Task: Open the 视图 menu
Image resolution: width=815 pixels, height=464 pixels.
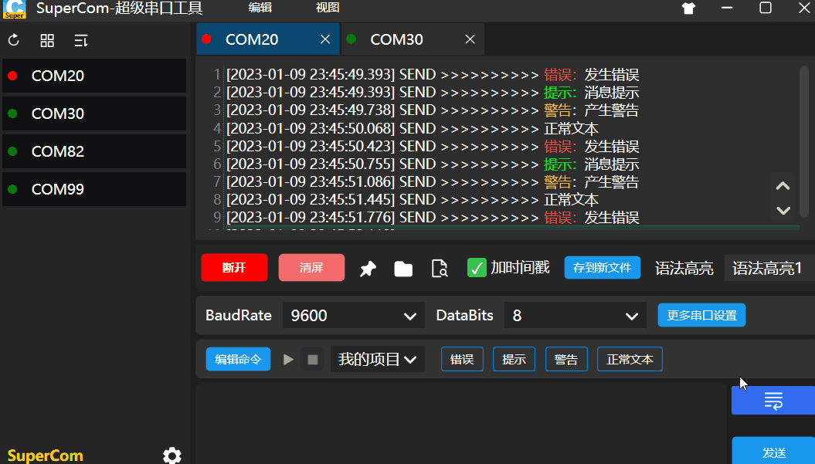Action: pos(328,8)
